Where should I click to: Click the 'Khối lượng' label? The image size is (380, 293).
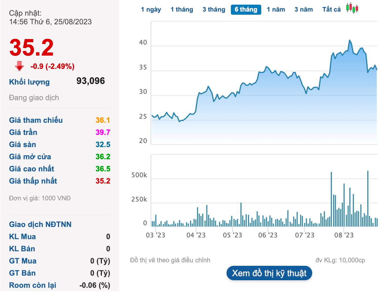(x=29, y=82)
